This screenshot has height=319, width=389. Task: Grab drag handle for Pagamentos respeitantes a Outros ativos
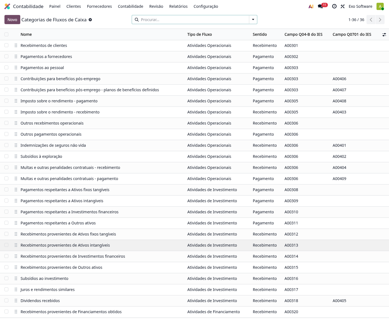pyautogui.click(x=16, y=223)
